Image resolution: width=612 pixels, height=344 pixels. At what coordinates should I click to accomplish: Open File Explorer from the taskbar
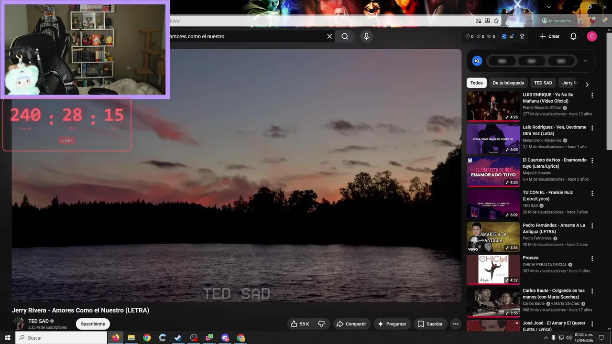click(x=131, y=338)
